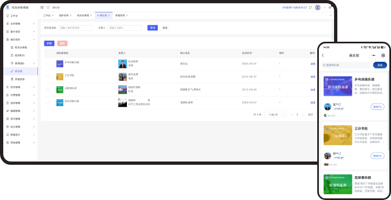
Task: Click the blue 查询 search button
Action: [x=152, y=28]
